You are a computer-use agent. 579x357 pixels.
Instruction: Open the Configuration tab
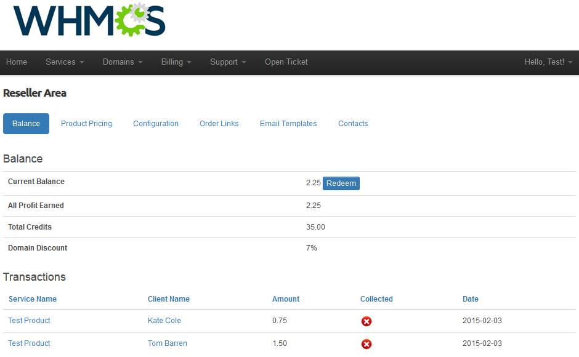[155, 124]
